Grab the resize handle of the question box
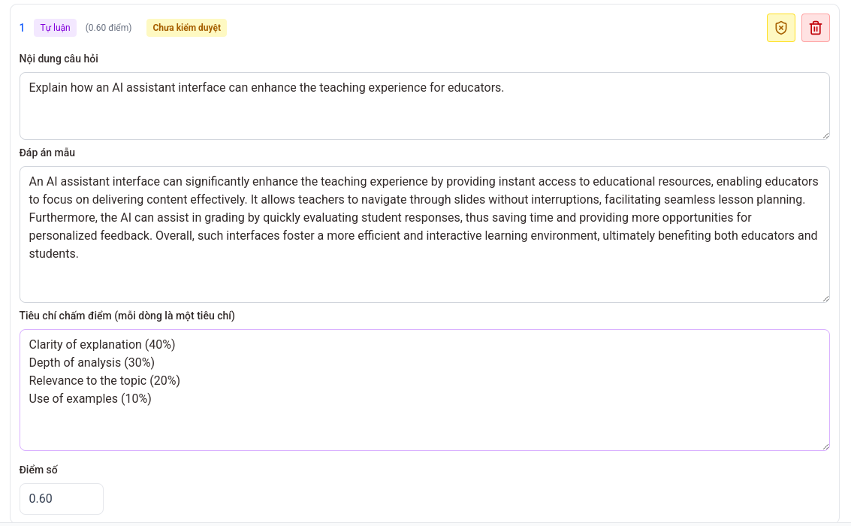The image size is (851, 526). coord(825,135)
